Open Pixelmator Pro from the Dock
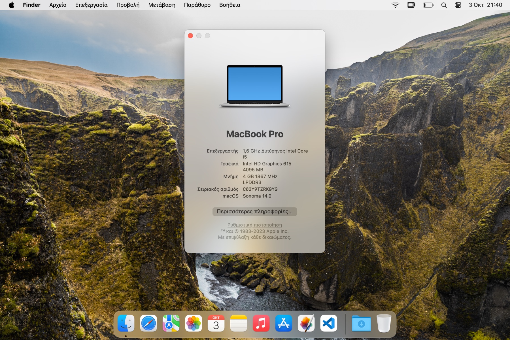Screen dimensions: 510x340 pos(306,323)
